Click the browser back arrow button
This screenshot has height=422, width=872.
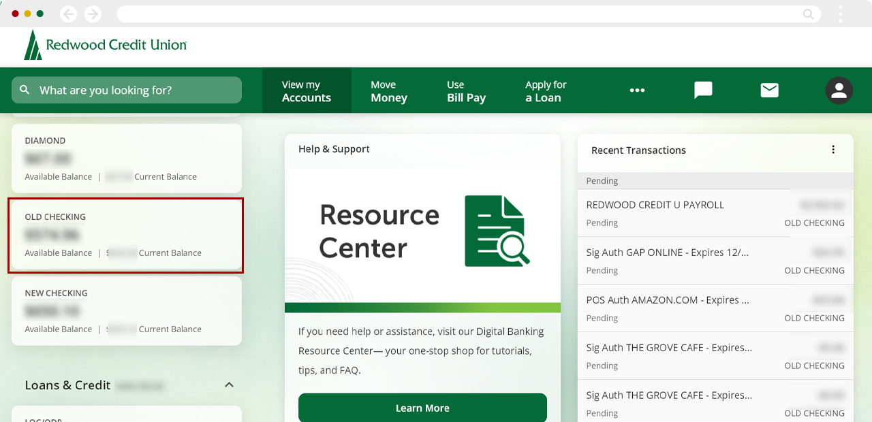[x=69, y=14]
